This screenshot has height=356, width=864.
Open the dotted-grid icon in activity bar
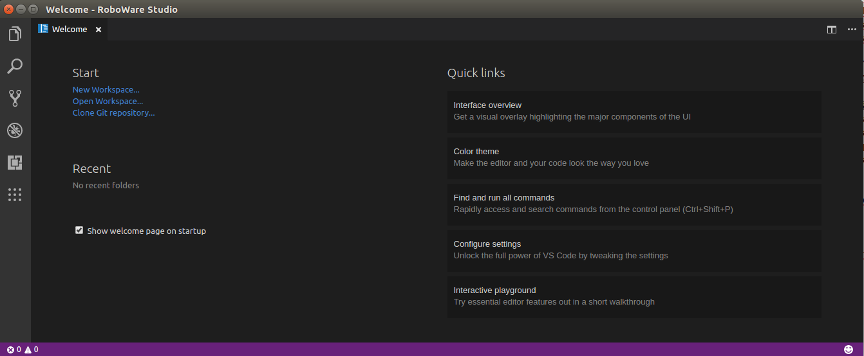[15, 195]
